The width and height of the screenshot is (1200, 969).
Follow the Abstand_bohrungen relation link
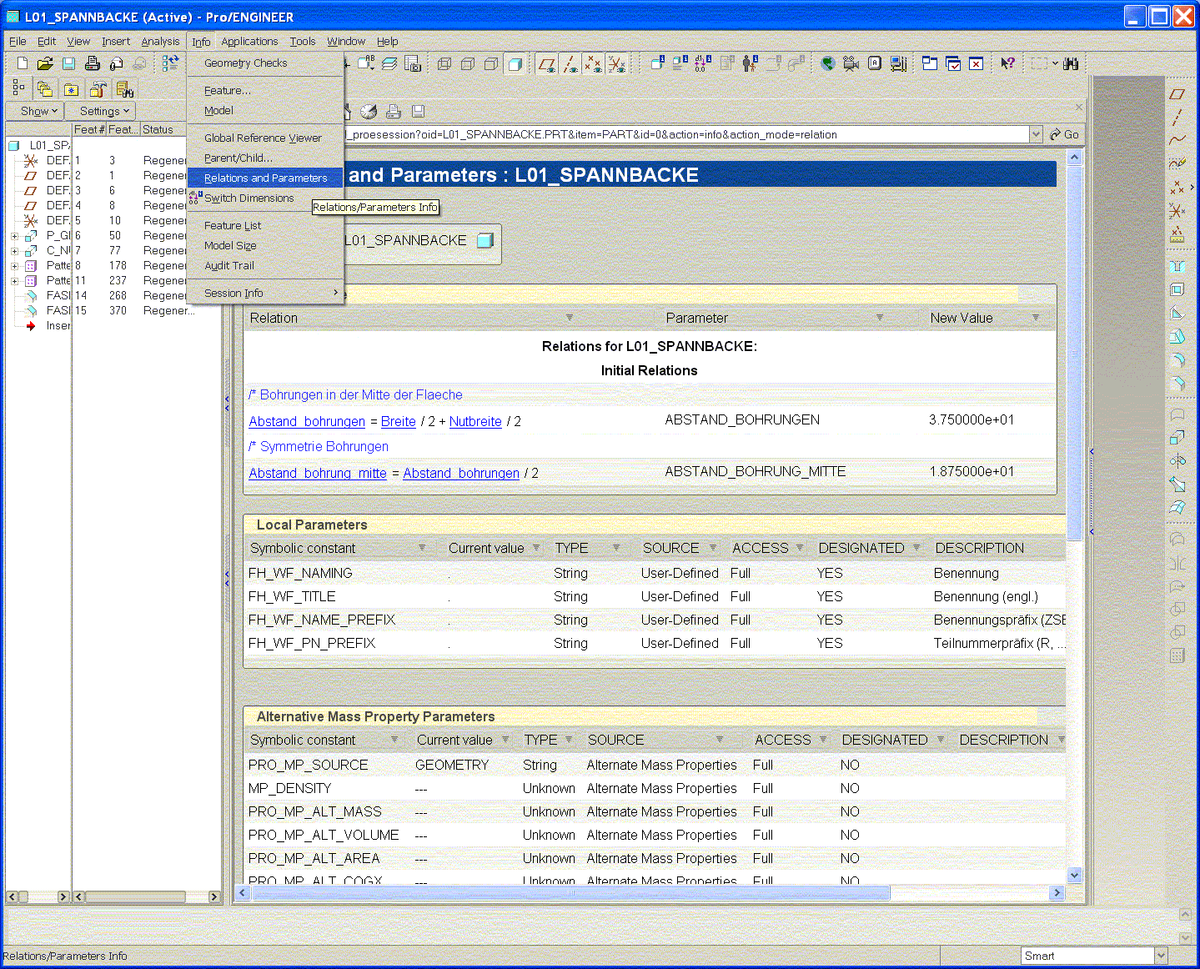(307, 422)
